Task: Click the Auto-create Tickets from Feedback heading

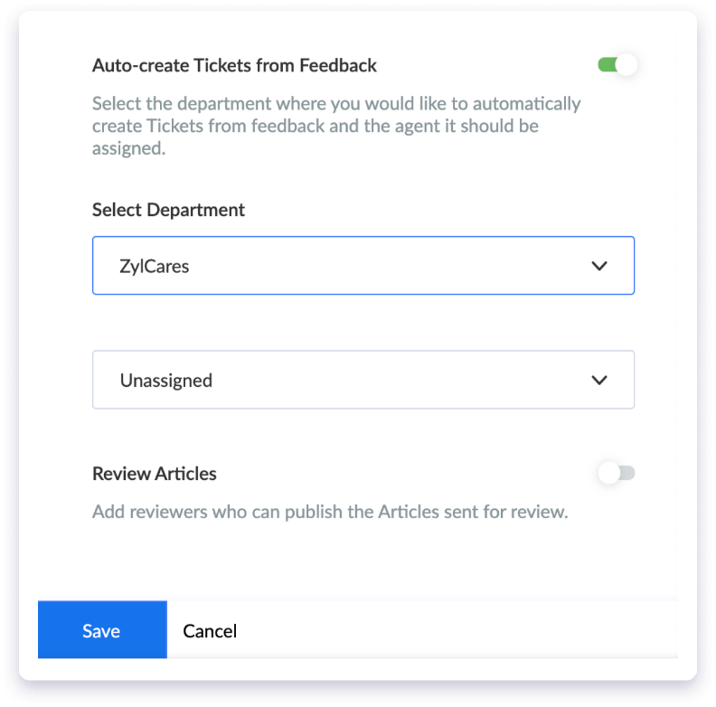Action: 234,65
